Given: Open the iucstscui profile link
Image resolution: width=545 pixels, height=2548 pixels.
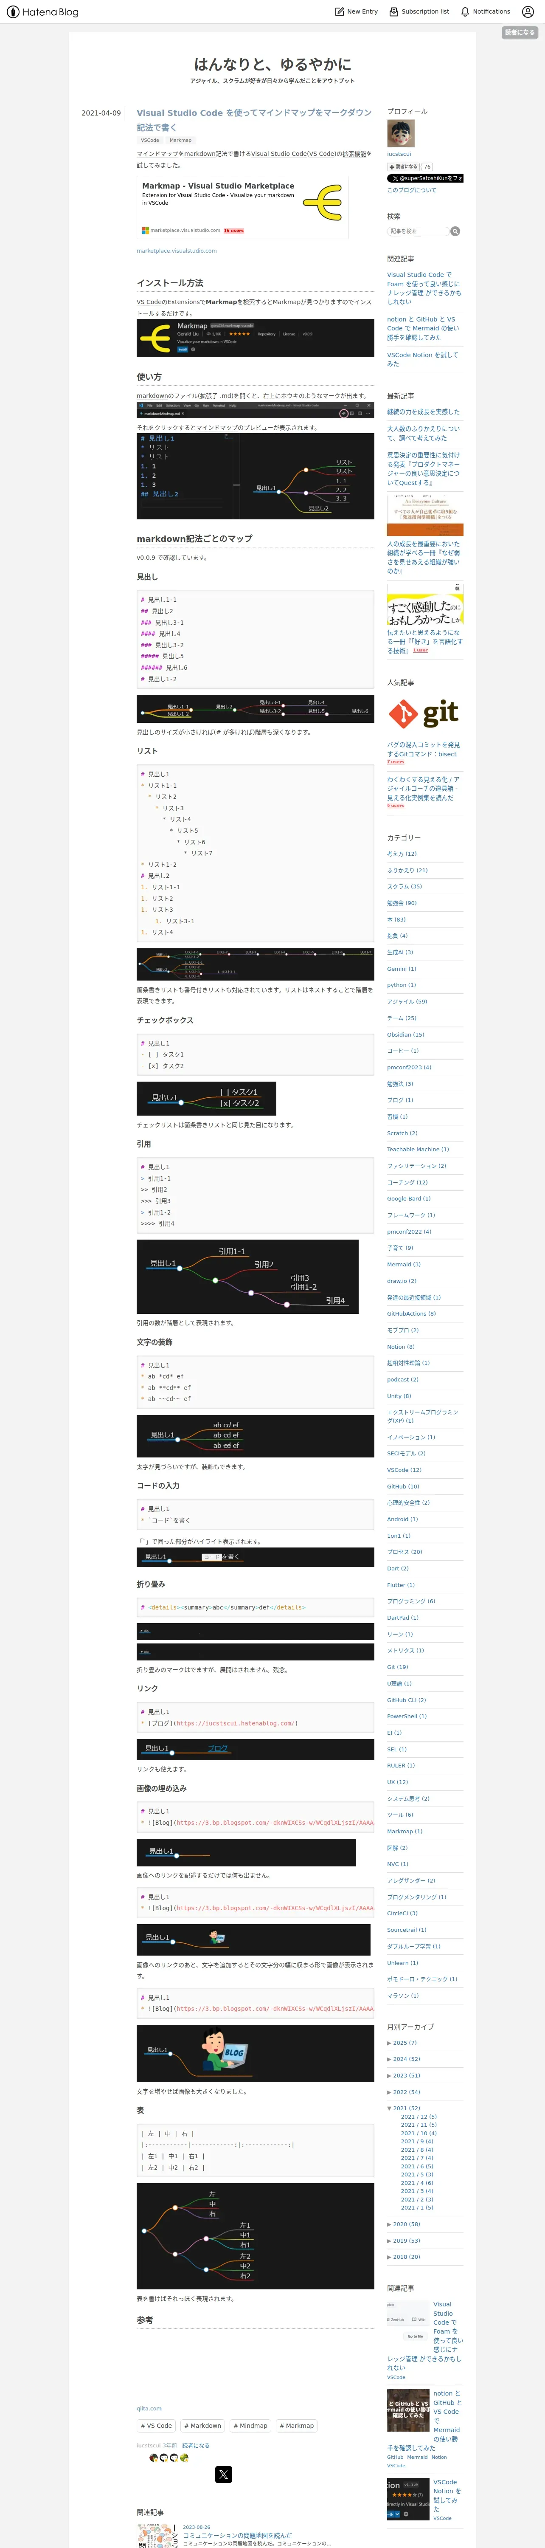Looking at the screenshot, I should tap(399, 154).
